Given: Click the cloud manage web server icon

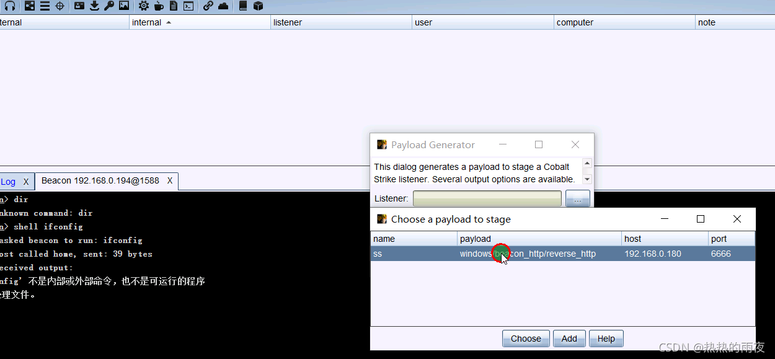Looking at the screenshot, I should (223, 6).
